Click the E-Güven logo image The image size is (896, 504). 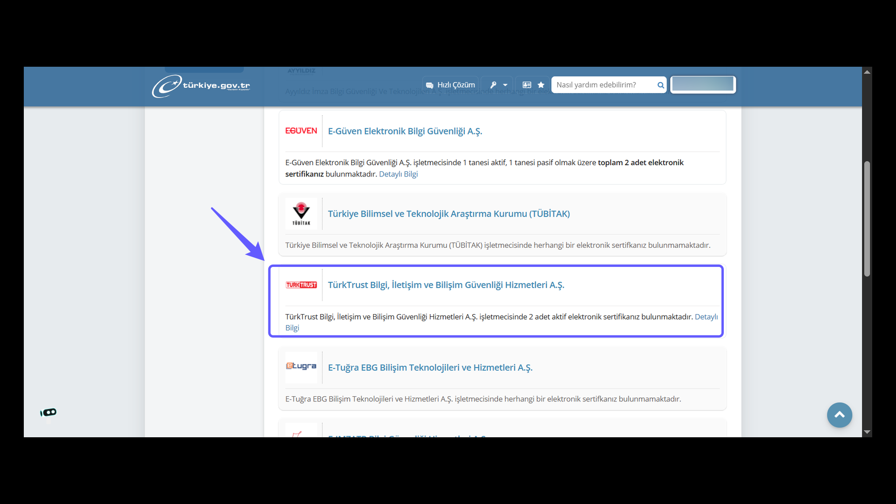[301, 131]
